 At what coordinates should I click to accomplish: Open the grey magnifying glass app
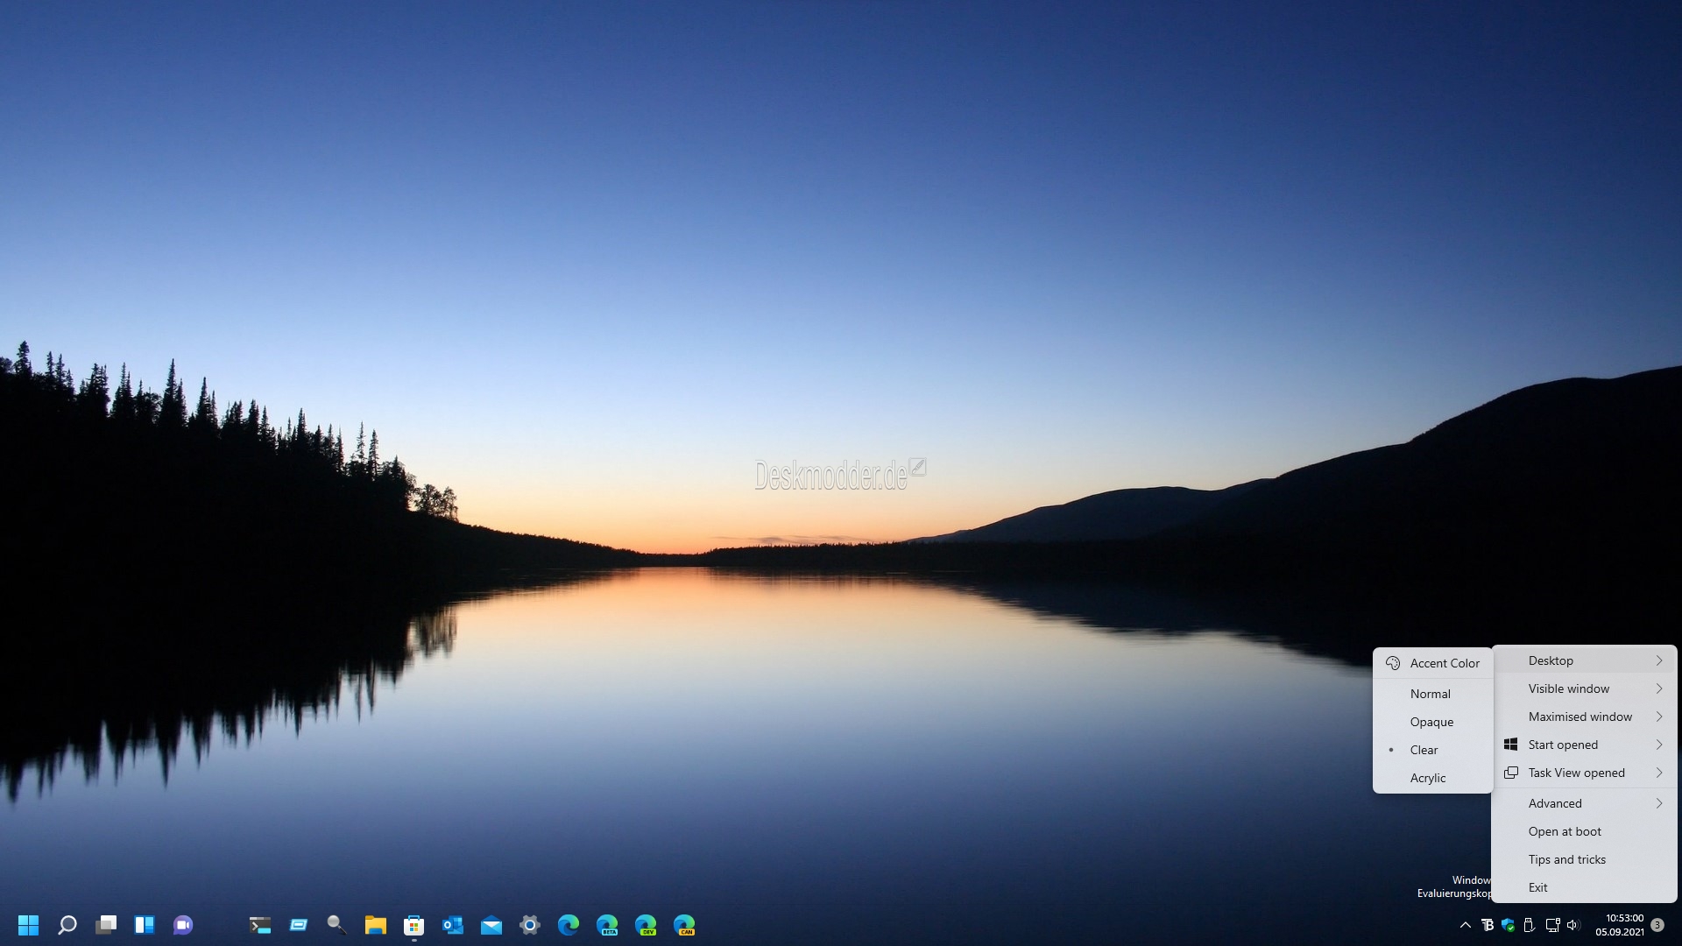[337, 925]
